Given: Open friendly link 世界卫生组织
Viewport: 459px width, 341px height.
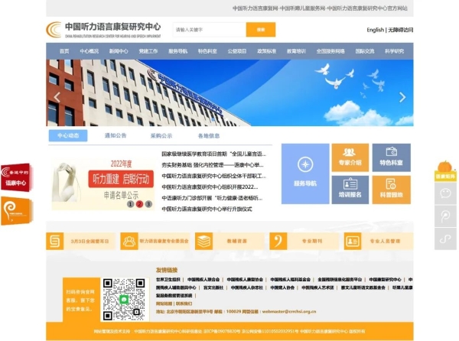Looking at the screenshot, I should [x=168, y=280].
